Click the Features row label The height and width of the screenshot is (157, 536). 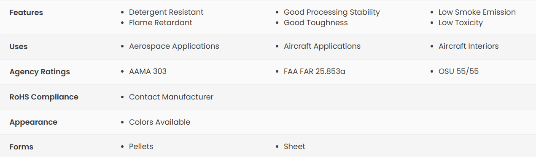pyautogui.click(x=26, y=13)
